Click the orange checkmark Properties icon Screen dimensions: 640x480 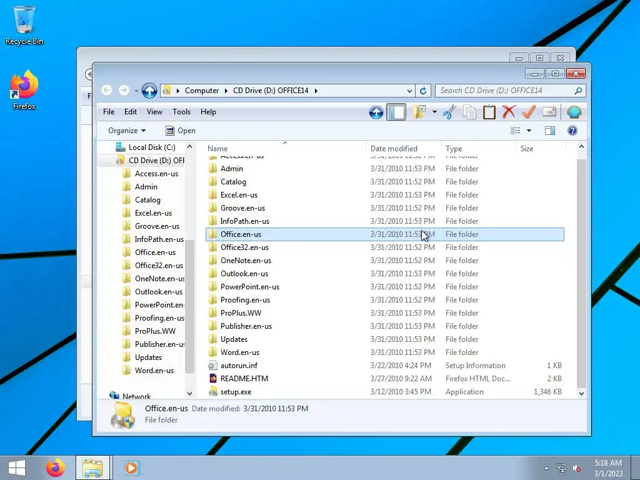point(529,112)
